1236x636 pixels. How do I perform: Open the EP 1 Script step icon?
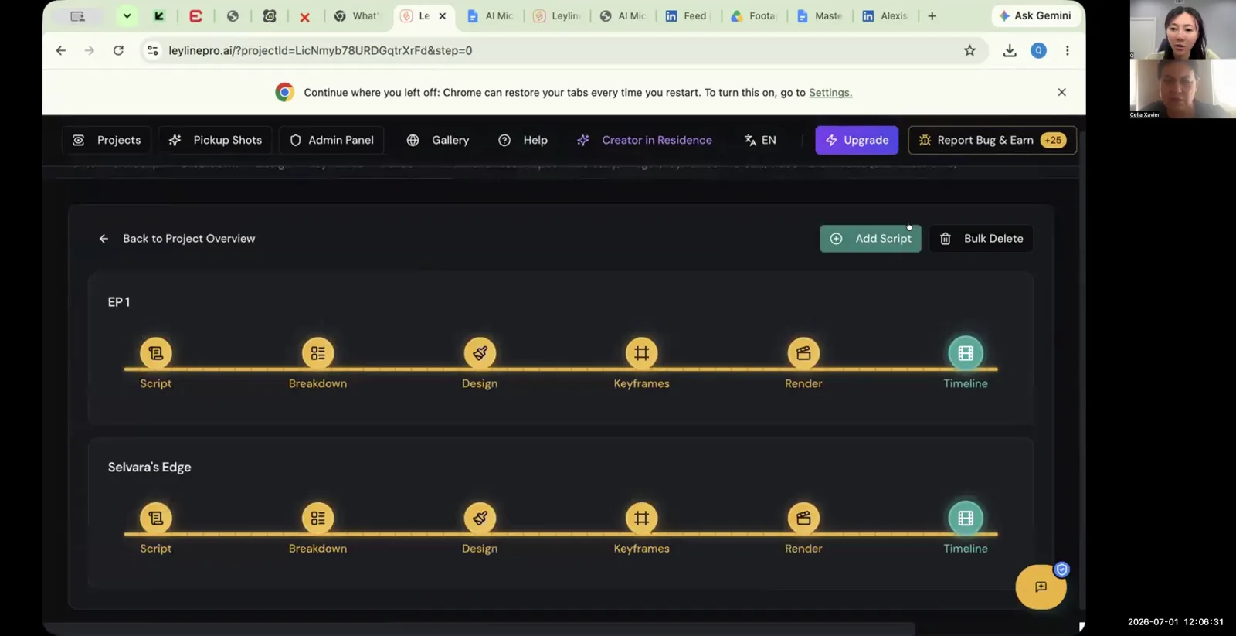click(x=156, y=353)
